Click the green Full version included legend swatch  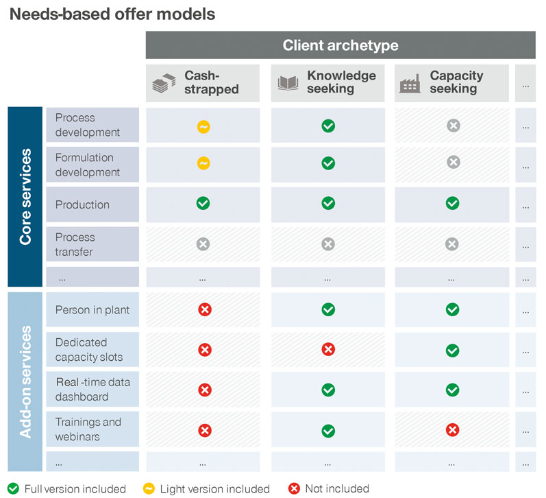(13, 489)
